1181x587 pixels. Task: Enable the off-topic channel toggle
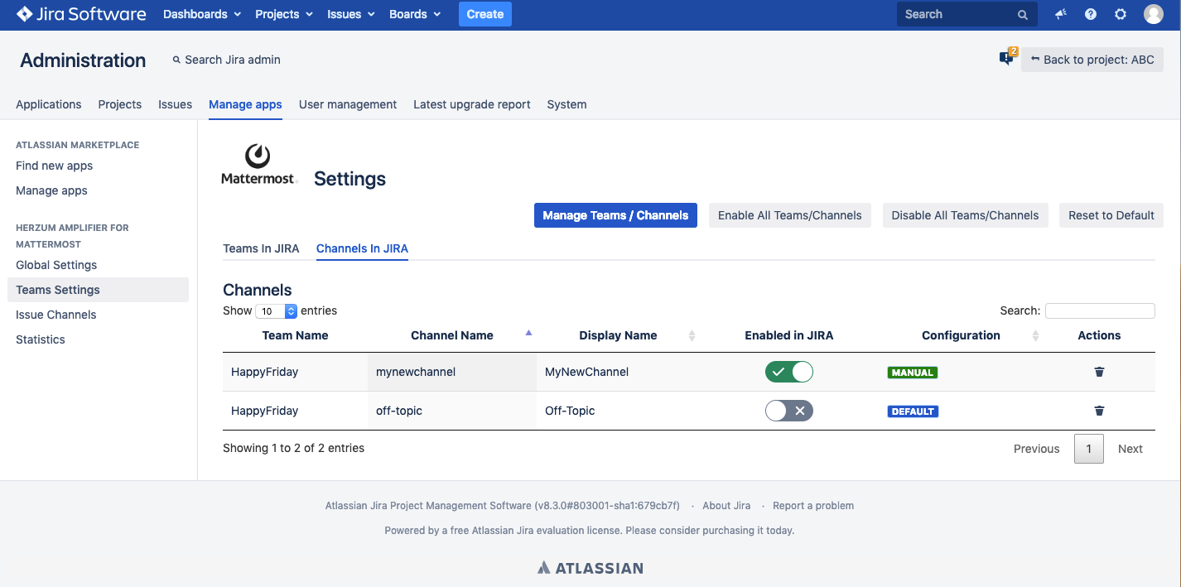tap(788, 411)
